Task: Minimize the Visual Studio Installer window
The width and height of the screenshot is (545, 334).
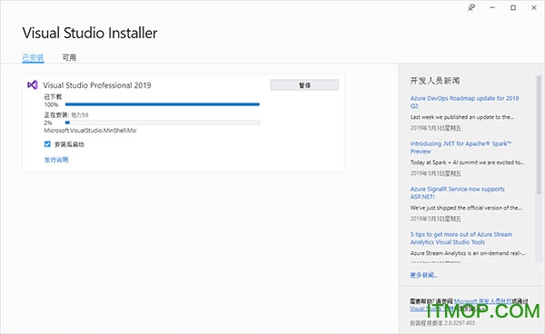Action: [492, 7]
